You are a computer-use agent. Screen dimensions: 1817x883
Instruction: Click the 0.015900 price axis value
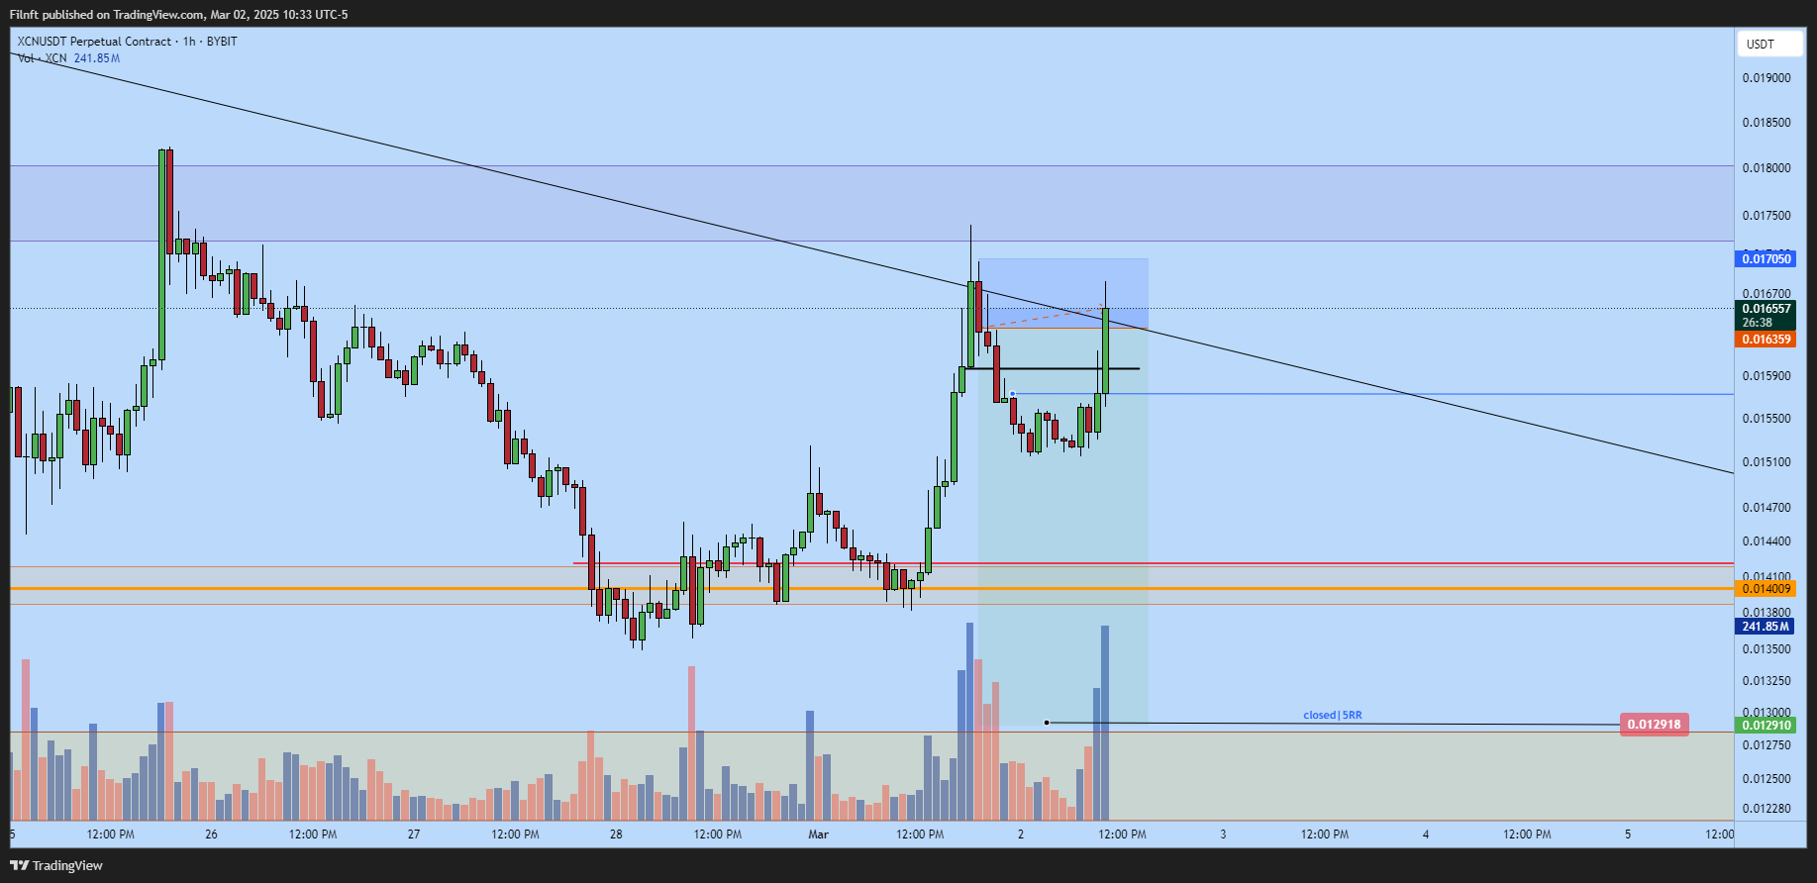tap(1767, 376)
